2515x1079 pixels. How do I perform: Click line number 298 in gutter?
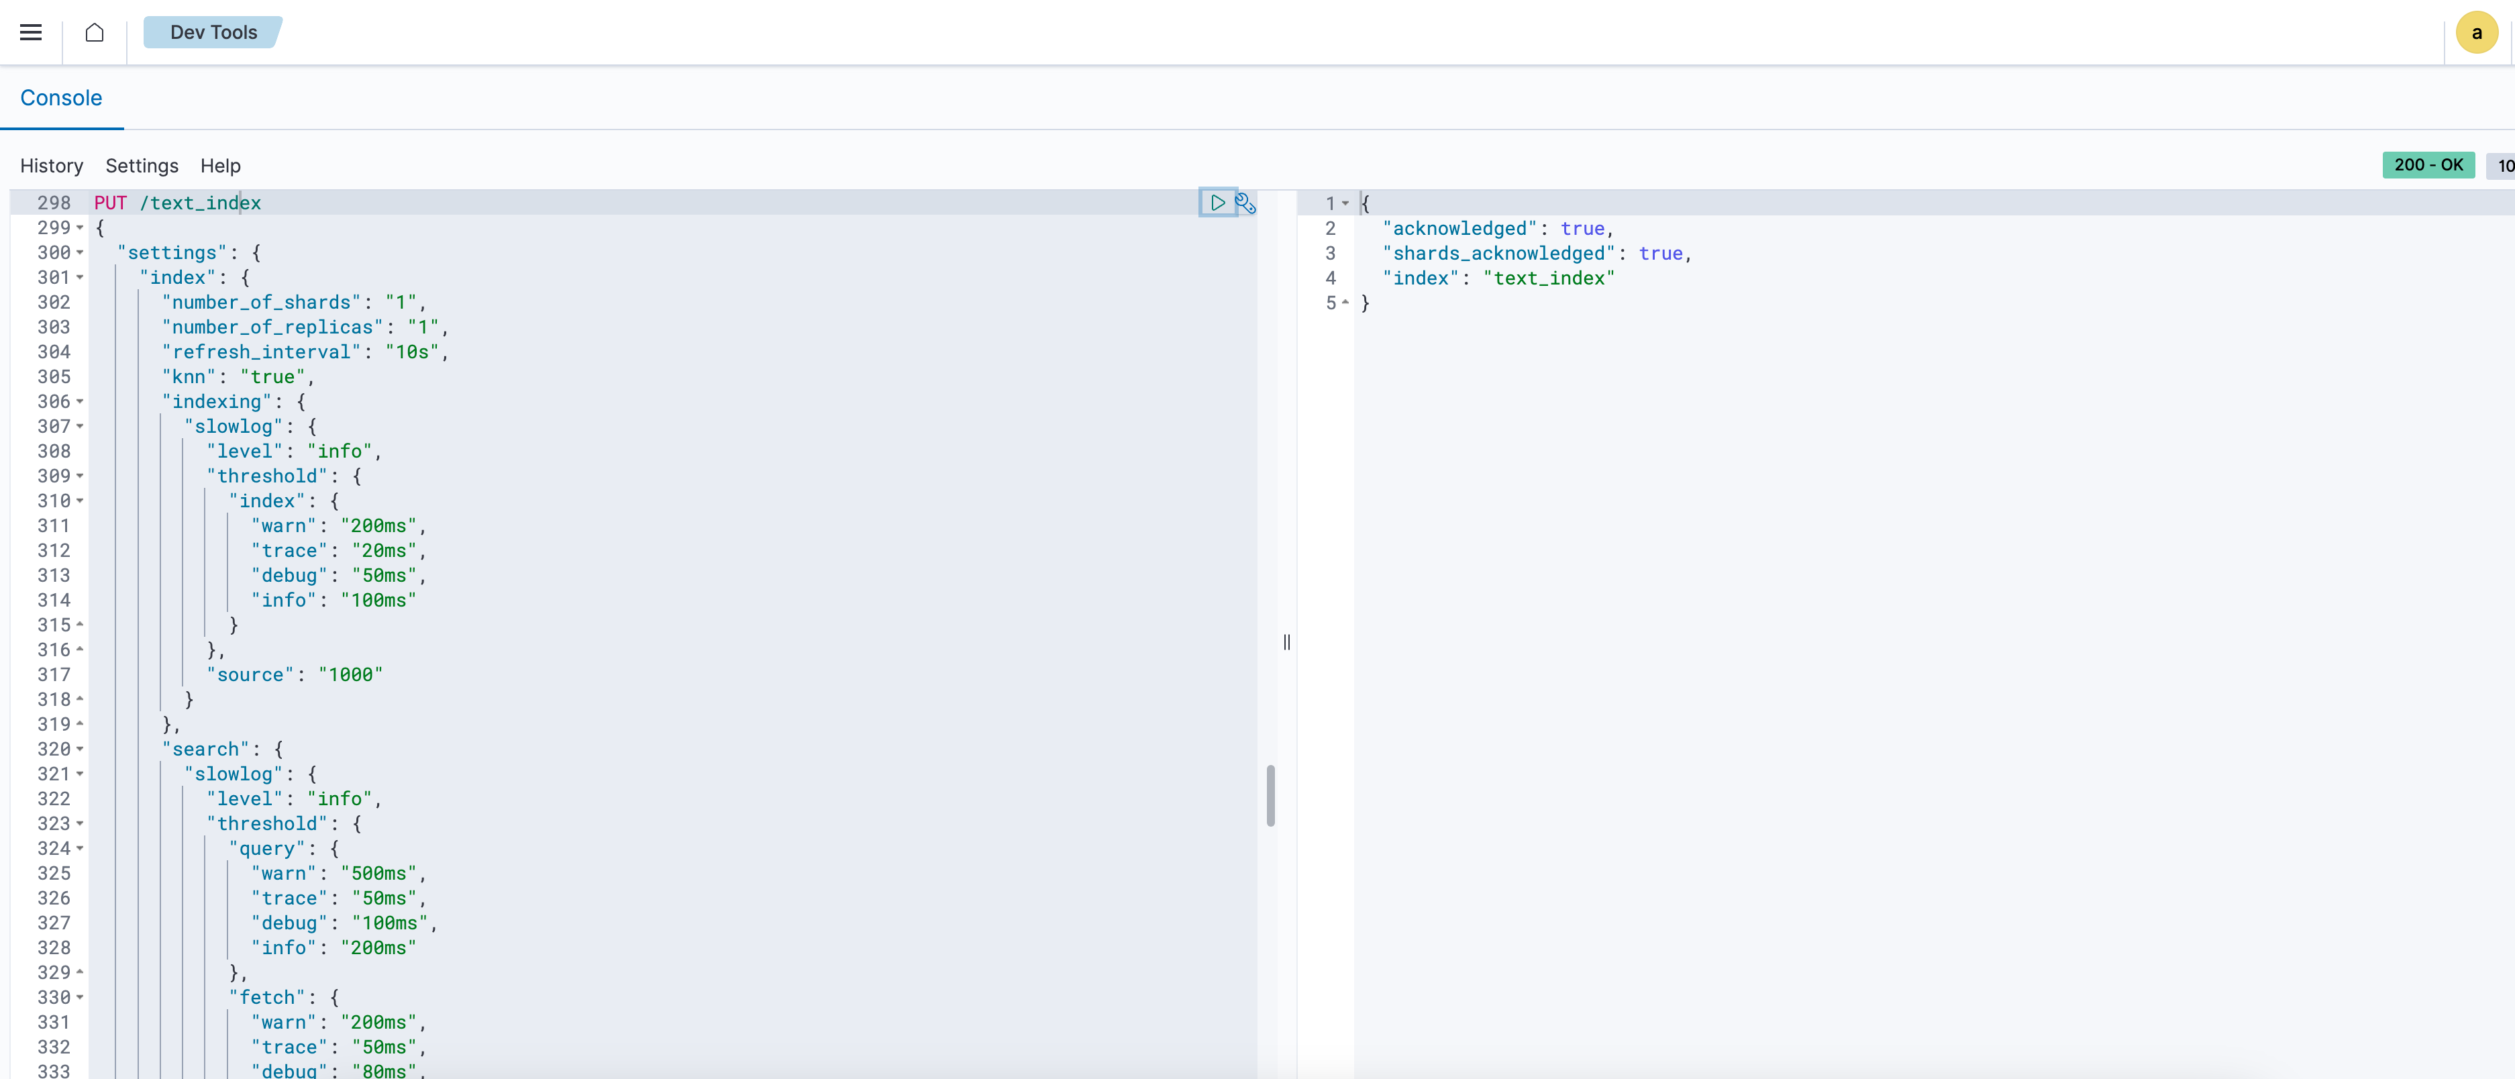(54, 203)
